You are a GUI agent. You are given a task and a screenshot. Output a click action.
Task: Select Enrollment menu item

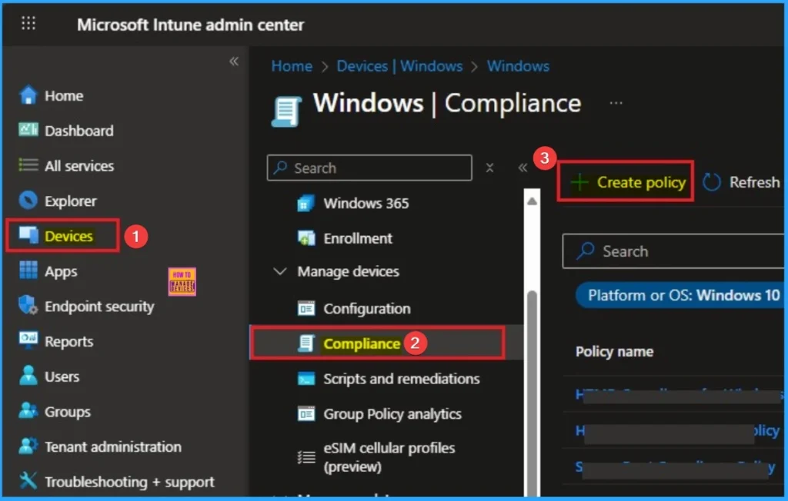[357, 238]
